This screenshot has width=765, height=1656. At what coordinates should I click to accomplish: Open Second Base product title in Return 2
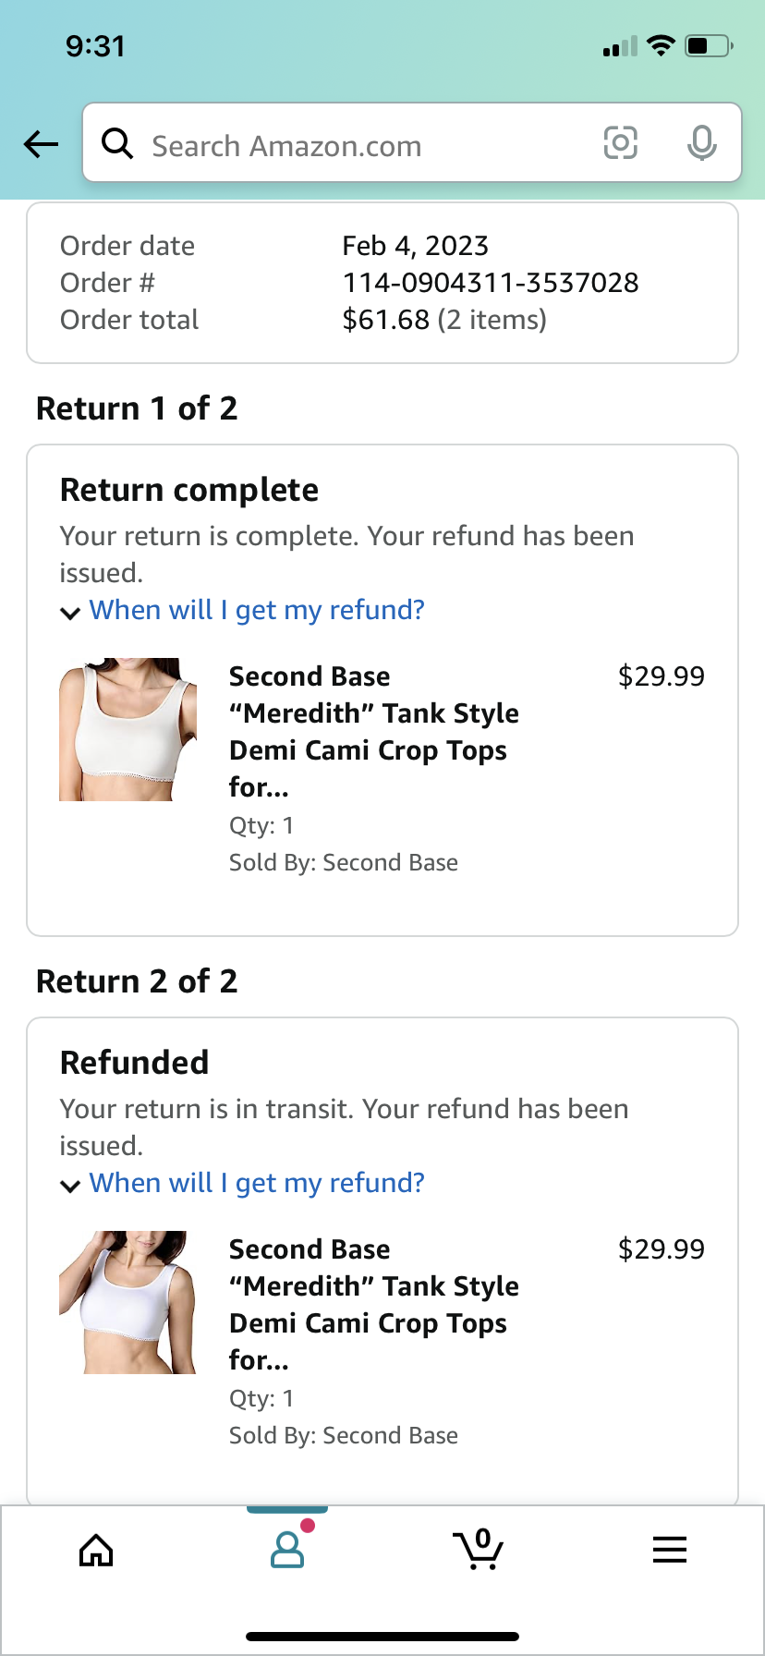(373, 1304)
